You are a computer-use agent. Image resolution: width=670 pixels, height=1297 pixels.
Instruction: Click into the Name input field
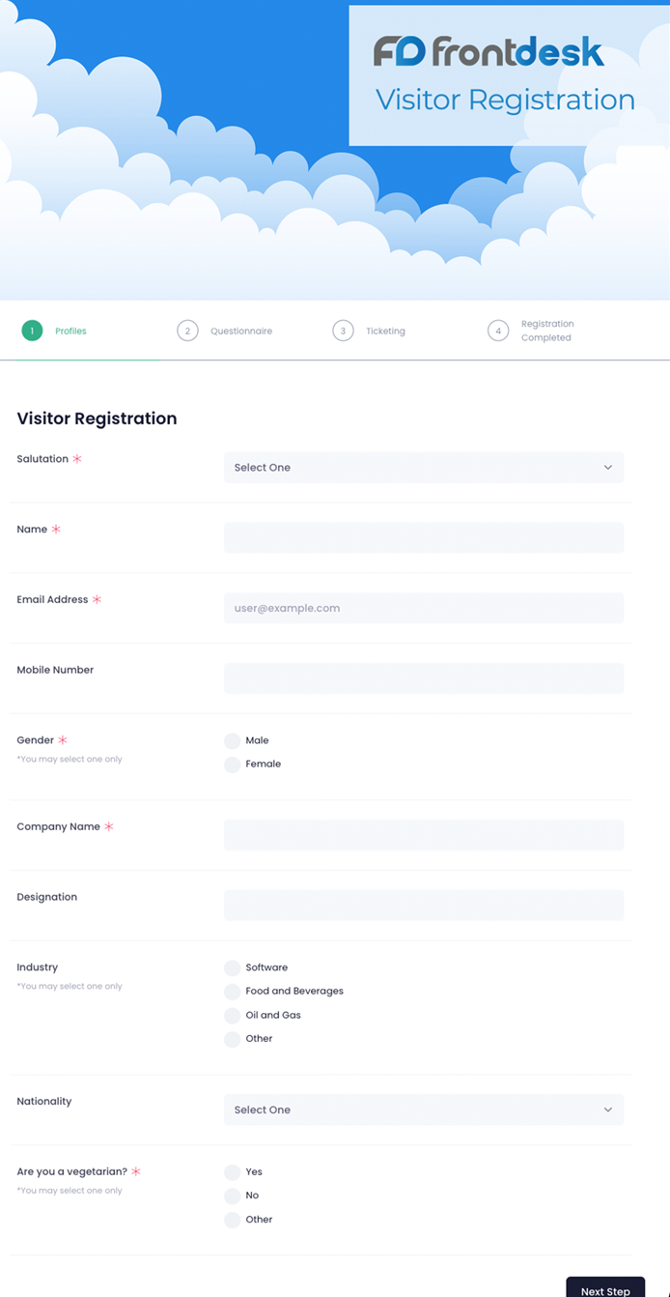[x=424, y=537]
